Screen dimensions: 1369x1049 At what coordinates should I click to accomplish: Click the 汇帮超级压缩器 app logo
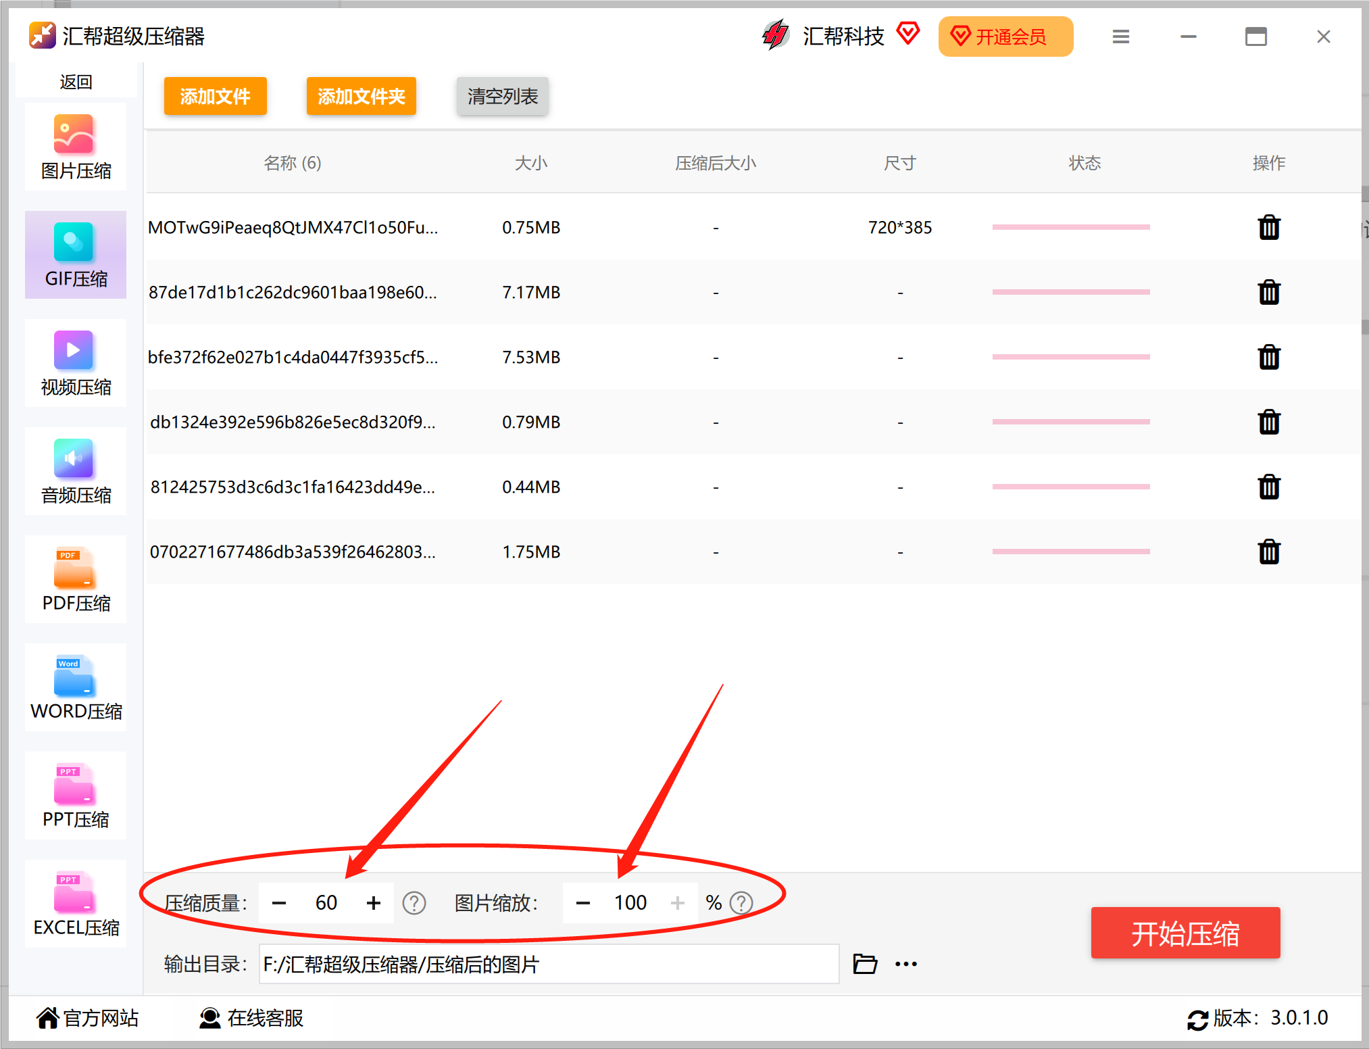click(x=43, y=36)
